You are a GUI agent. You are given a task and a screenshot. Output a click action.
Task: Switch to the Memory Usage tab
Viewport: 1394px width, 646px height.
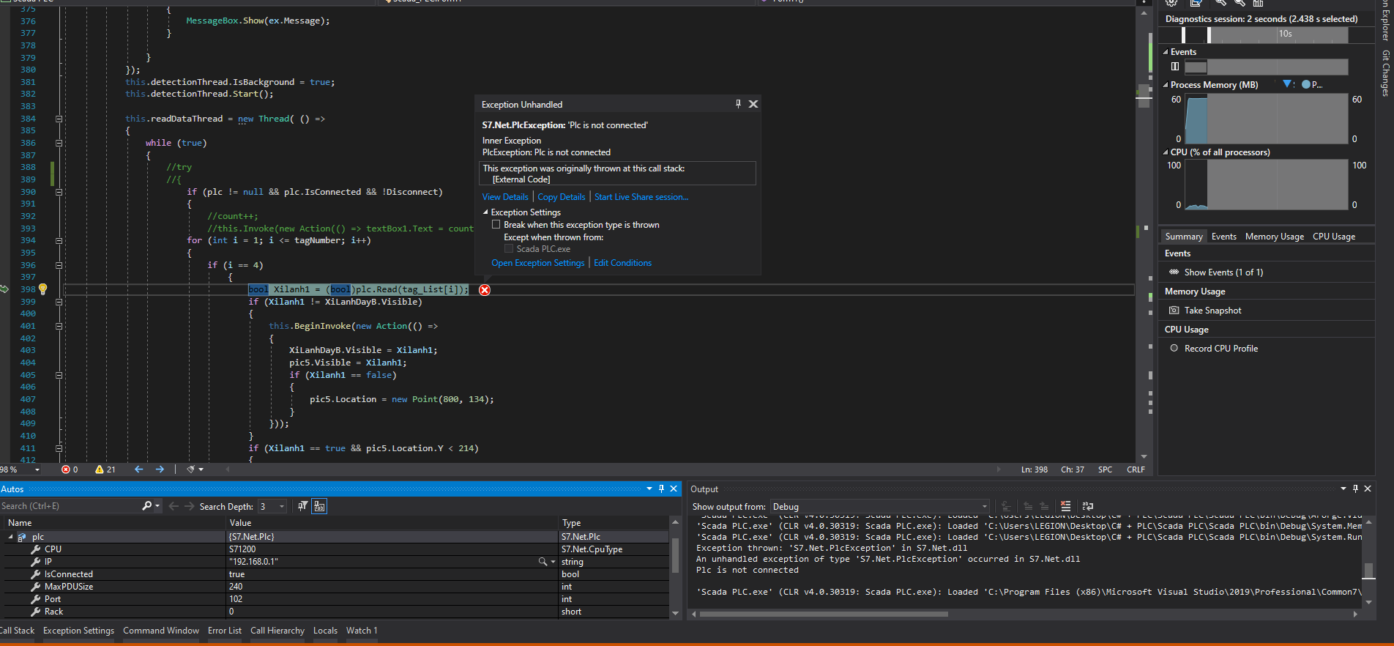pos(1274,237)
